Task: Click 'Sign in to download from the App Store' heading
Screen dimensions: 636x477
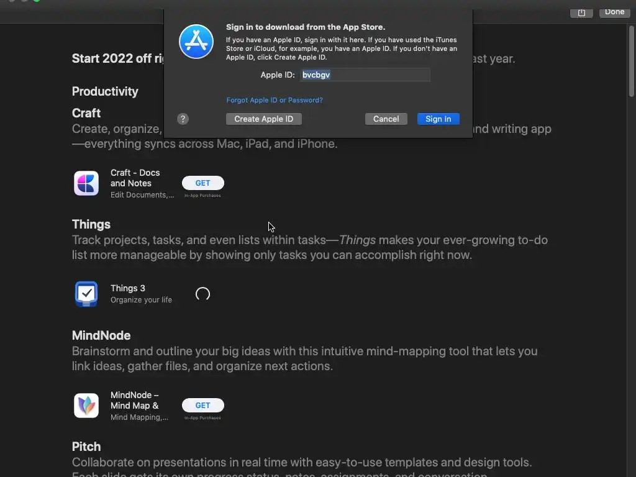Action: tap(306, 27)
